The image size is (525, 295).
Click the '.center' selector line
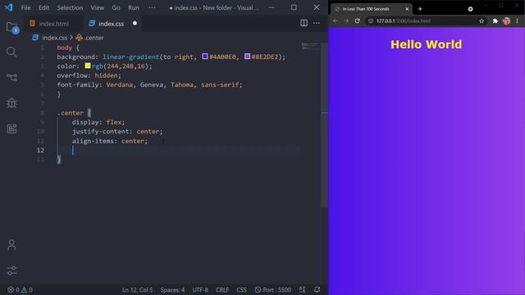click(x=74, y=113)
